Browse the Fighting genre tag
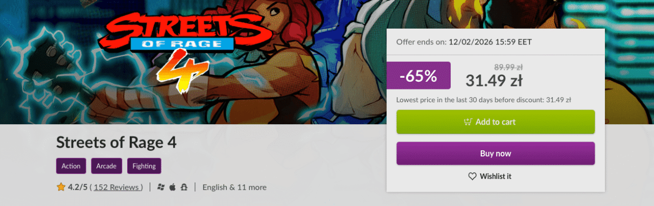Screen dimensions: 654x206 point(144,166)
